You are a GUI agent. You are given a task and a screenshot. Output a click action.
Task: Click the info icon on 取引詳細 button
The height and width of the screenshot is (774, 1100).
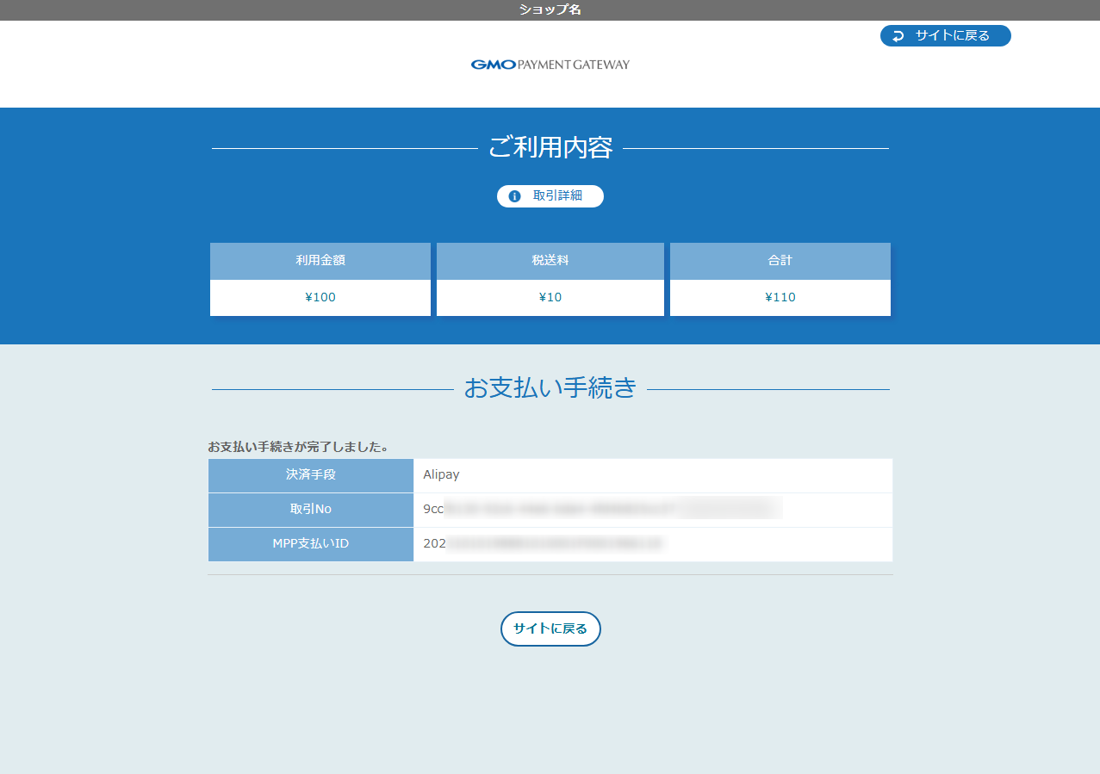tap(514, 195)
